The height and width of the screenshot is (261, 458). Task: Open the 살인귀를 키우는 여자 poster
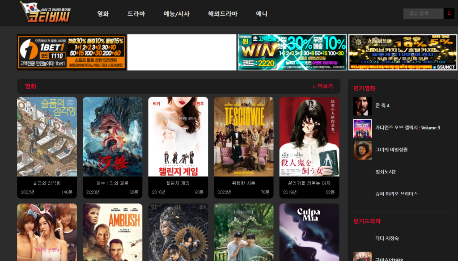point(310,137)
